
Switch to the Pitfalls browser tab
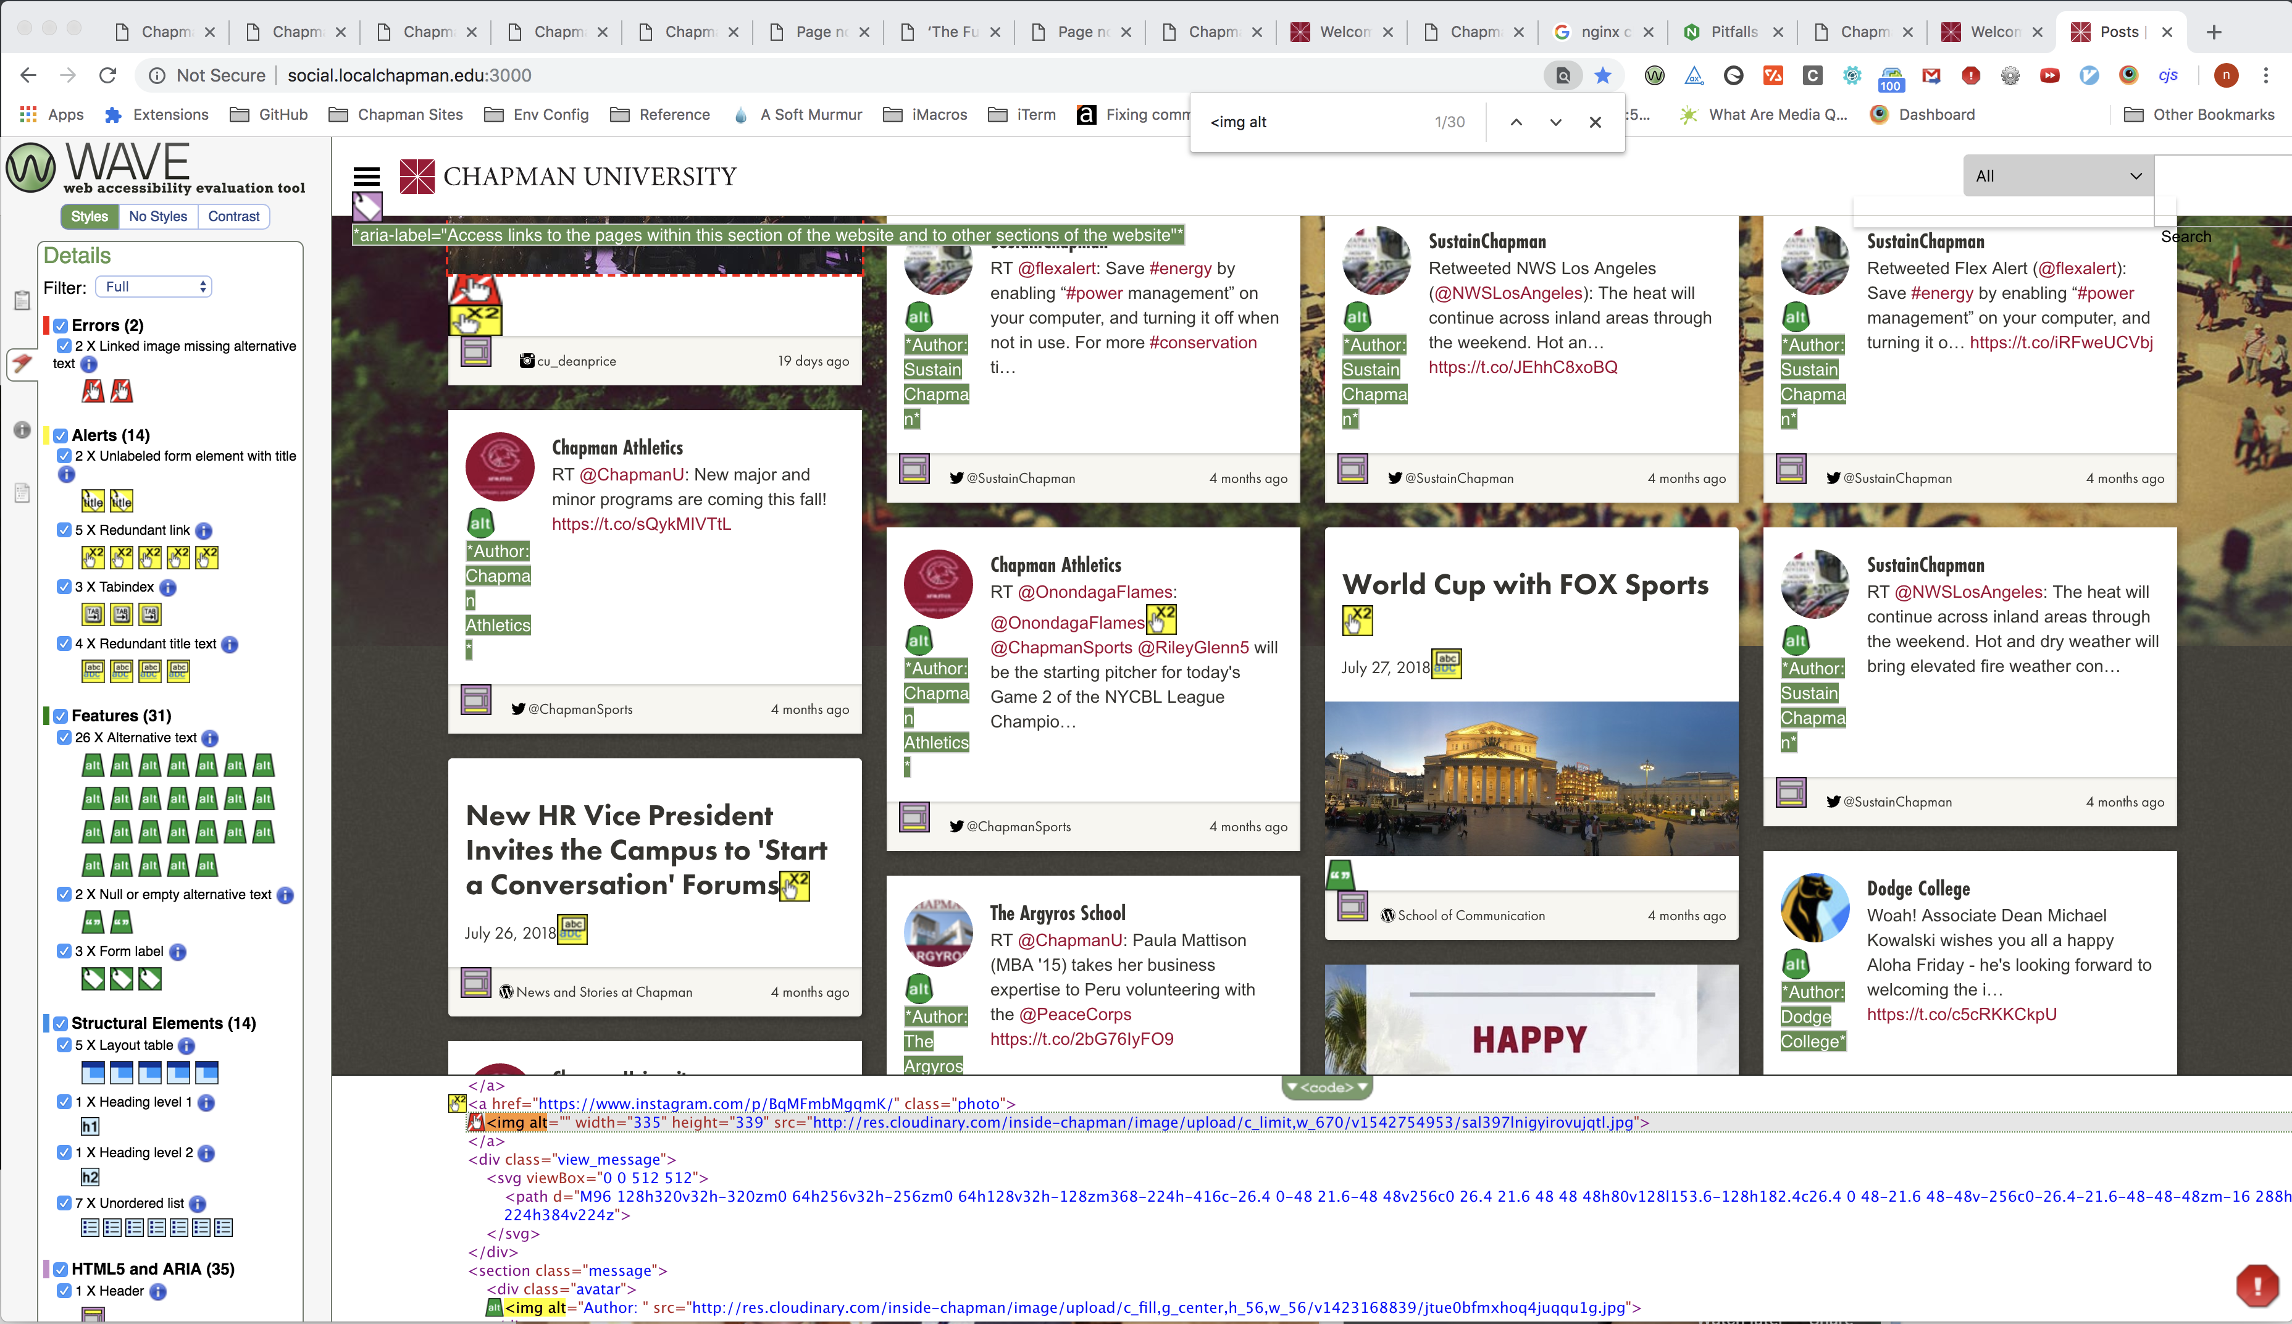coord(1733,32)
